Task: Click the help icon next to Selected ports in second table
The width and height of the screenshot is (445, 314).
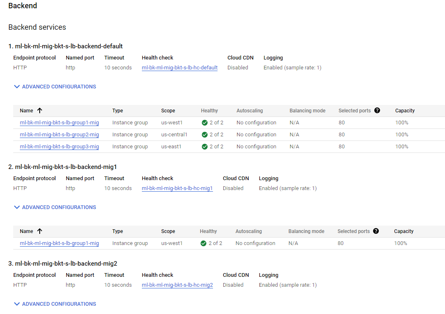Action: pos(376,231)
